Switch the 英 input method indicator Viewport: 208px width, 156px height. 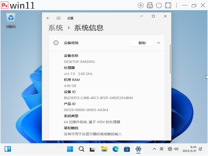tap(161, 149)
